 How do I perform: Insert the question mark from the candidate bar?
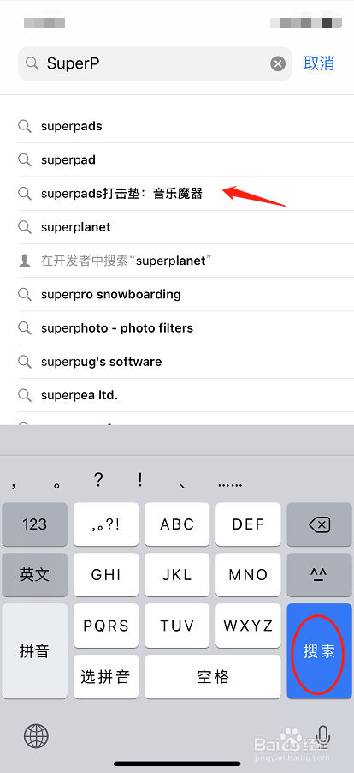98,480
